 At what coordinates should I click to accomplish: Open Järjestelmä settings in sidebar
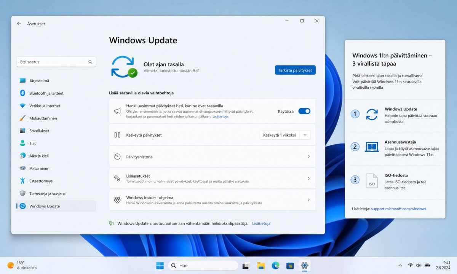(56, 81)
